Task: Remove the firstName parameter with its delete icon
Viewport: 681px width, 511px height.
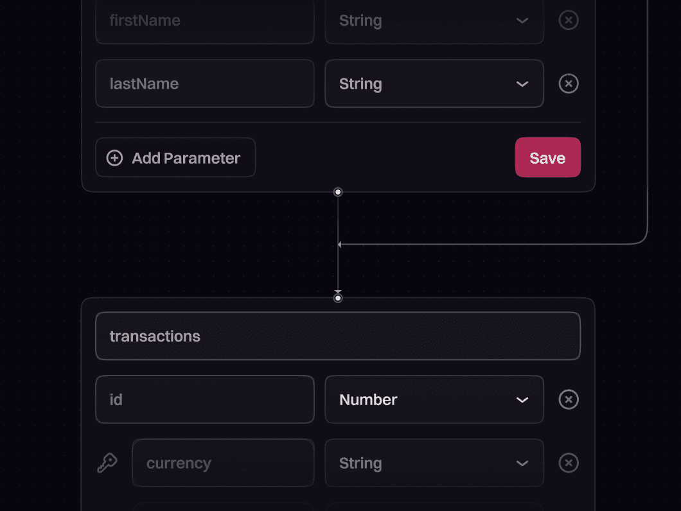Action: coord(569,20)
